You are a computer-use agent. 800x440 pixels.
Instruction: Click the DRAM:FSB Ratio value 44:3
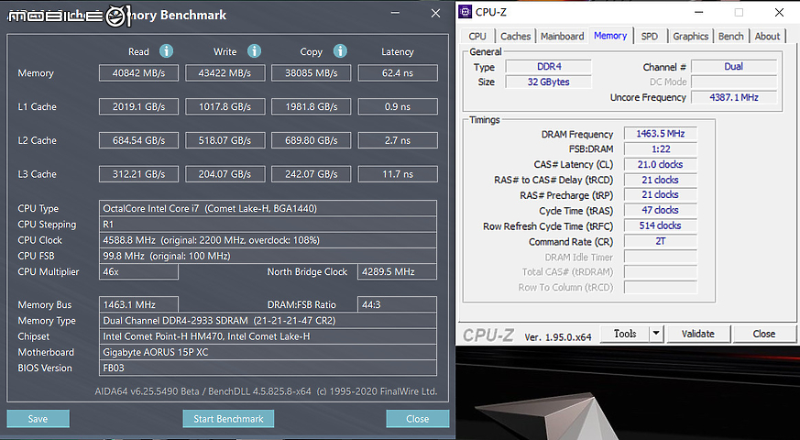(x=398, y=304)
